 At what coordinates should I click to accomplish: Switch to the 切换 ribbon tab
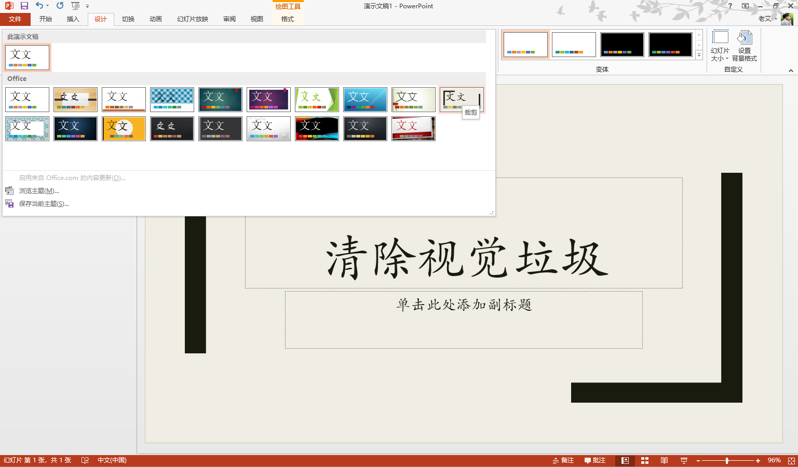[x=128, y=19]
